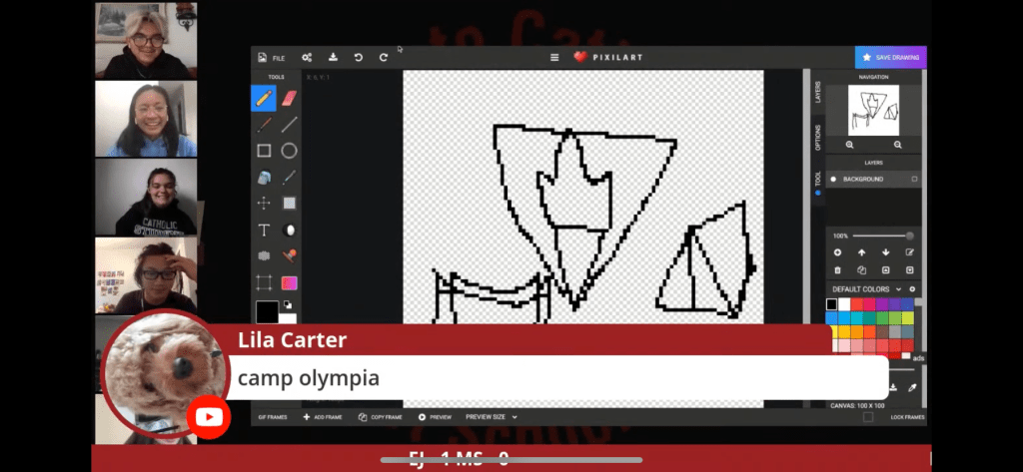The width and height of the screenshot is (1023, 472).
Task: Click the Add Frame button
Action: (x=323, y=417)
